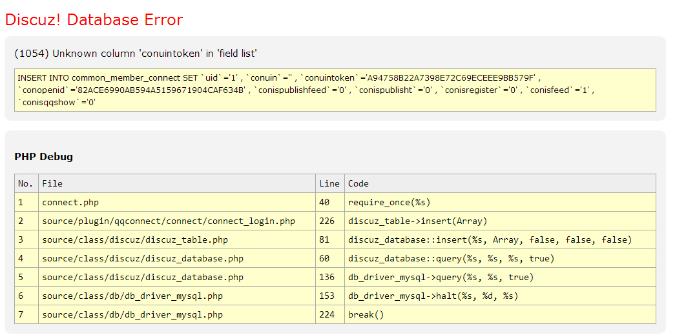The height and width of the screenshot is (335, 686).
Task: Click line number 226
Action: click(x=330, y=221)
